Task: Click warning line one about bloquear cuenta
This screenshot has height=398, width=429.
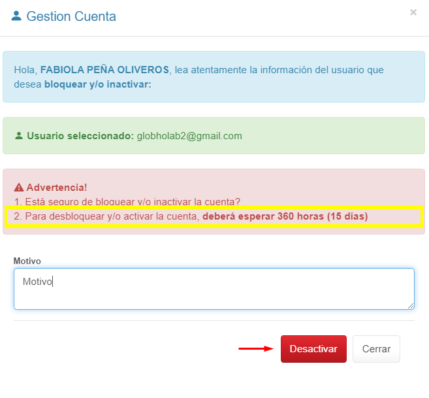Action: (127, 201)
